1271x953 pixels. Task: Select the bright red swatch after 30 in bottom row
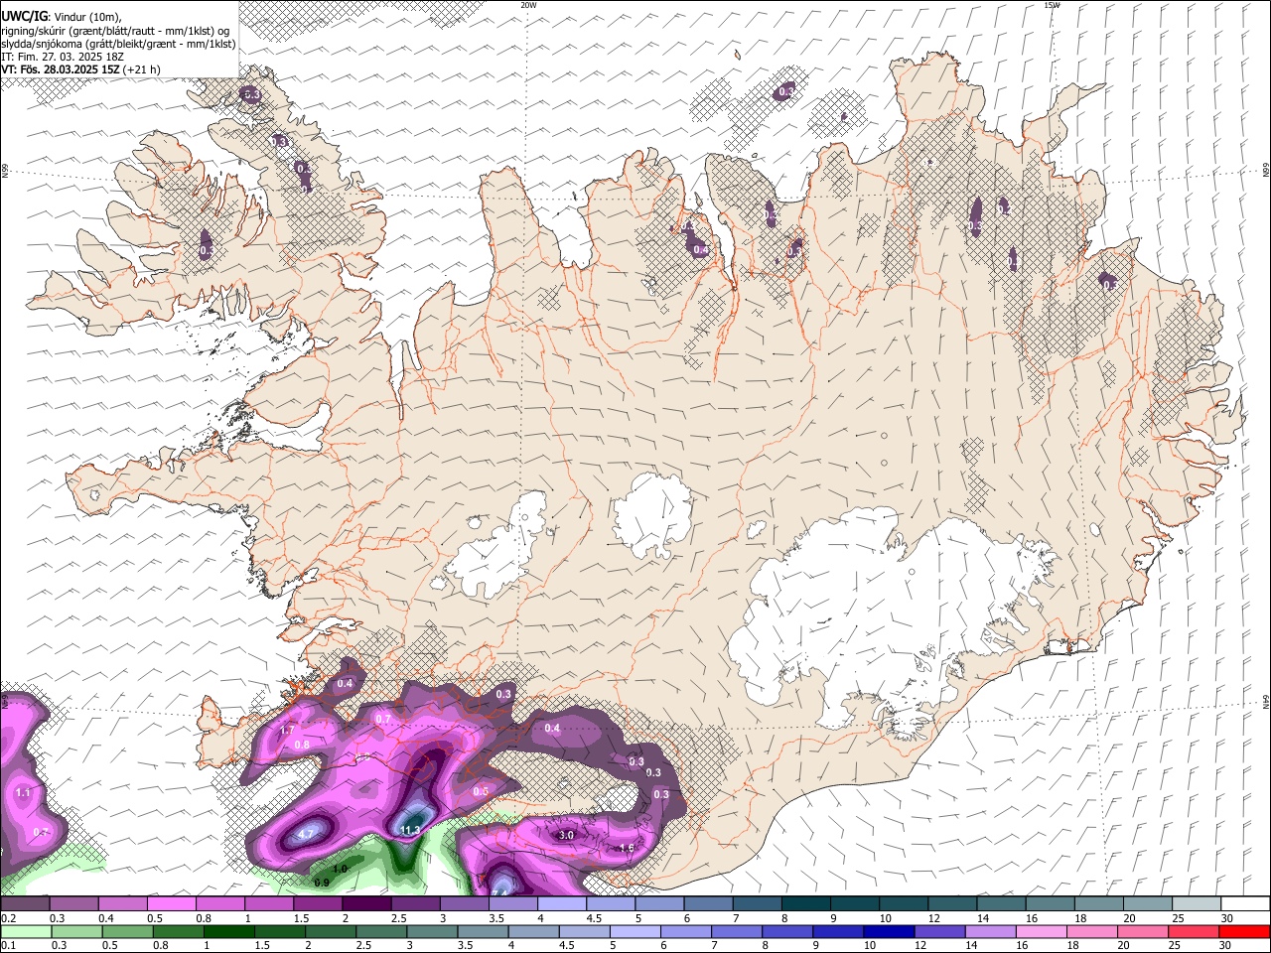tap(1244, 931)
